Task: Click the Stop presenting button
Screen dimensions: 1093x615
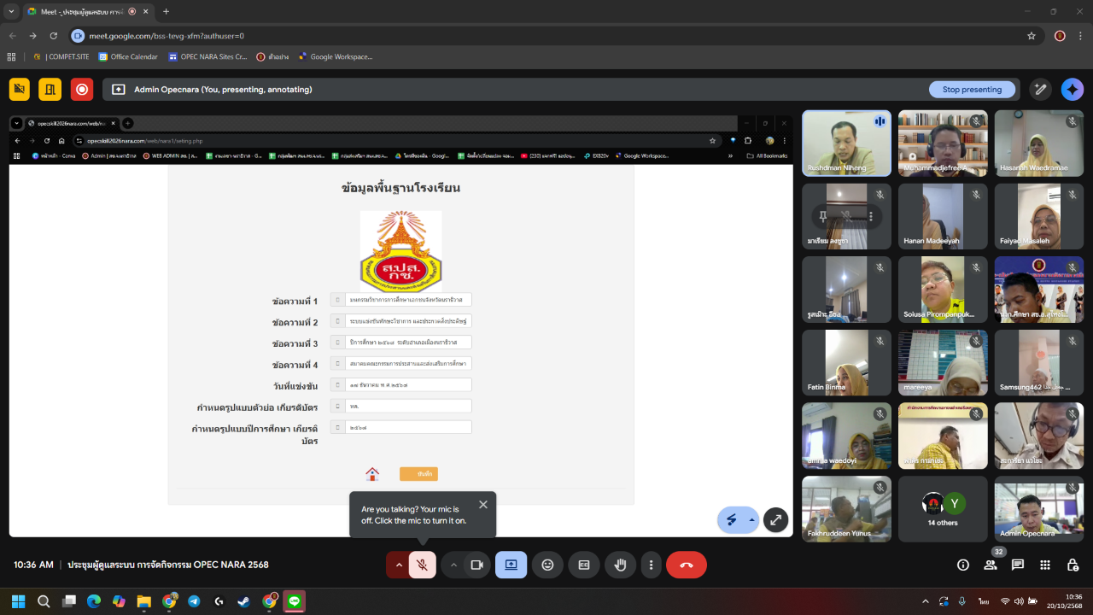Action: (972, 90)
